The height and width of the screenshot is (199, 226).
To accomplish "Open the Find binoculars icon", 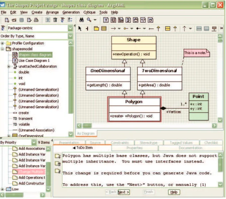I will pyautogui.click(x=82, y=20).
